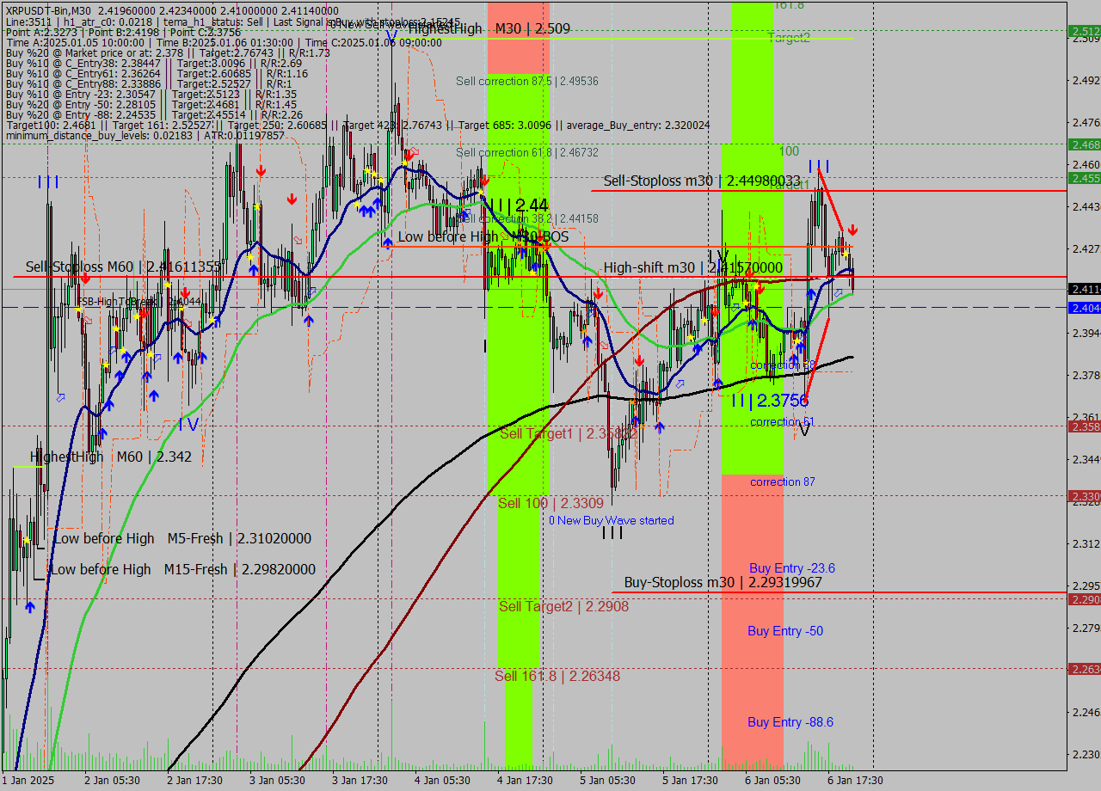
Task: Click the High-shift m30 2.41570000 label
Action: pyautogui.click(x=692, y=267)
